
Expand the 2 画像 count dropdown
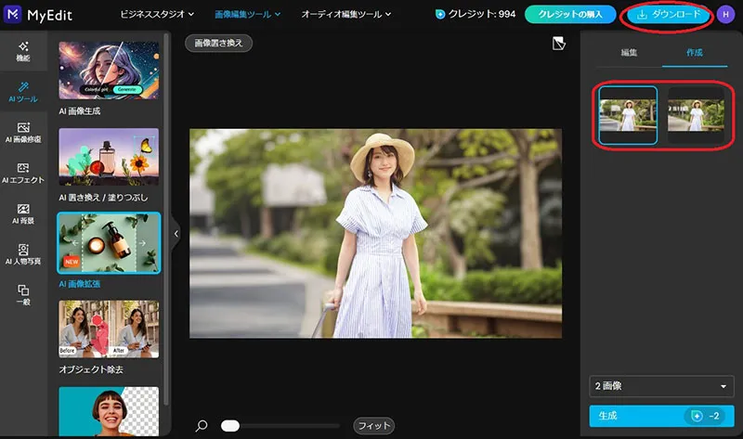(661, 386)
